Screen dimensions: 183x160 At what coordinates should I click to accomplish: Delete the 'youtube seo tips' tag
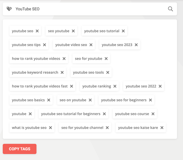(44, 45)
